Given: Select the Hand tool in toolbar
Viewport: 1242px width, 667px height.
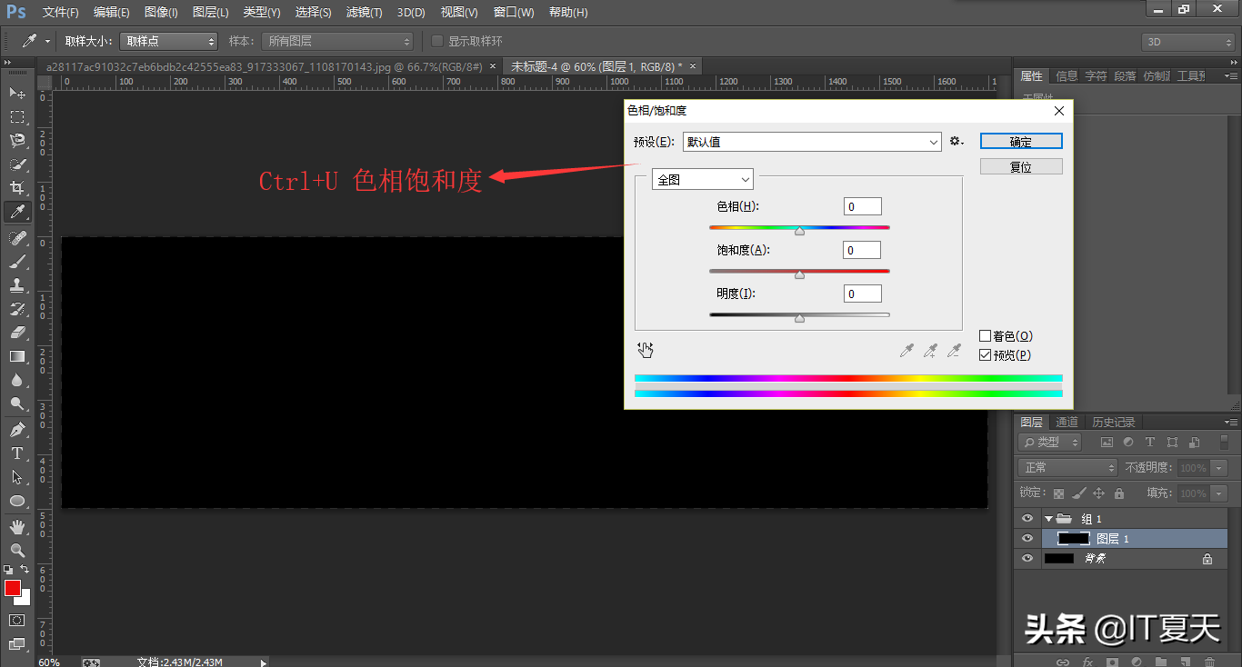Looking at the screenshot, I should click(16, 526).
